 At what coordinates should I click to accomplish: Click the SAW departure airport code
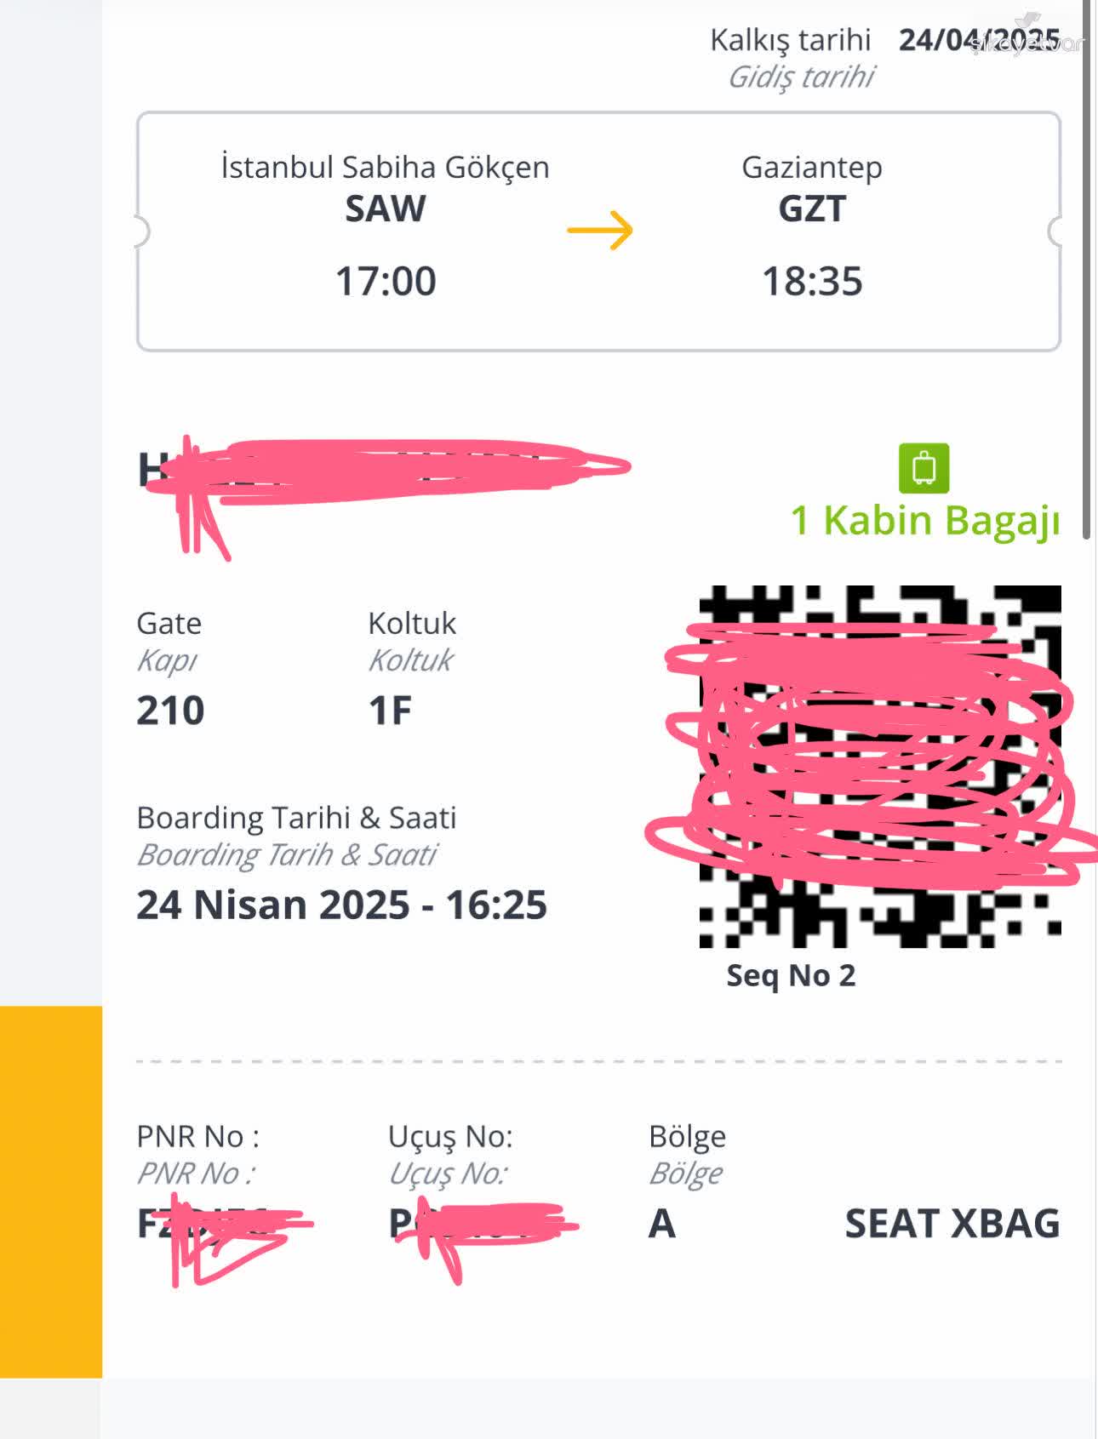[x=385, y=209]
